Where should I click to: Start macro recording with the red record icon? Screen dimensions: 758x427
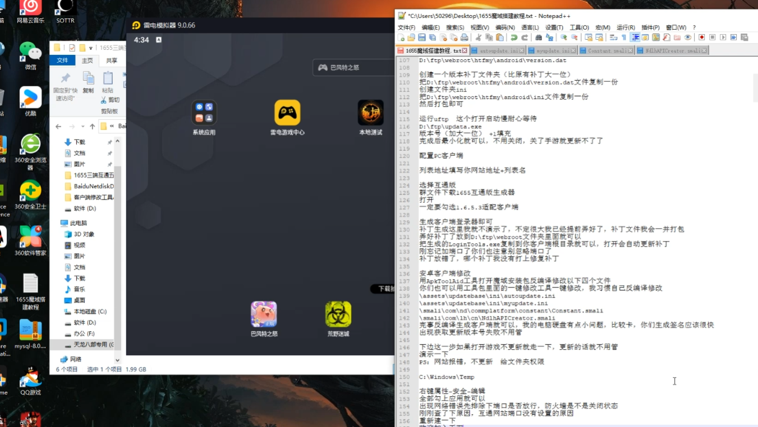[x=701, y=38]
